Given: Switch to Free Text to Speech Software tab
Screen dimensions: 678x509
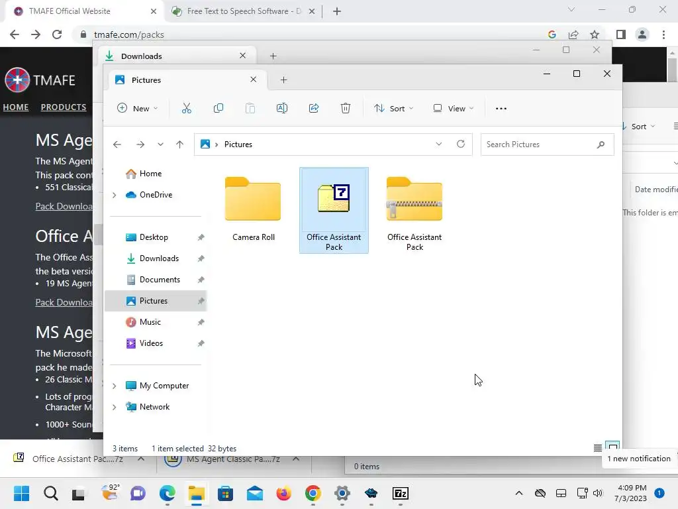Looking at the screenshot, I should point(242,11).
